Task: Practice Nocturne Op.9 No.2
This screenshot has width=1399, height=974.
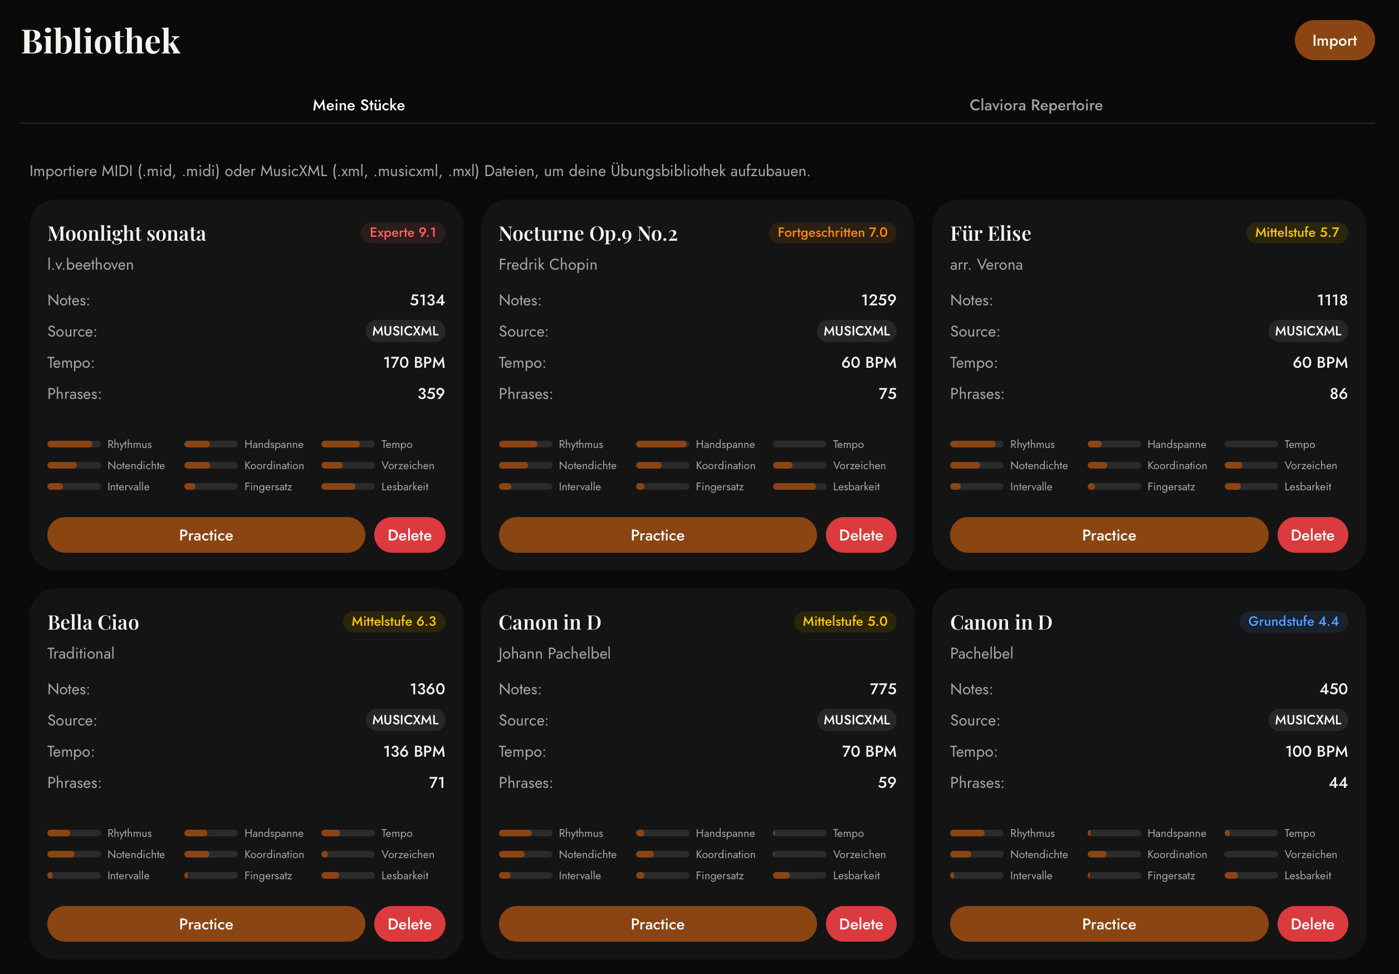Action: (657, 534)
